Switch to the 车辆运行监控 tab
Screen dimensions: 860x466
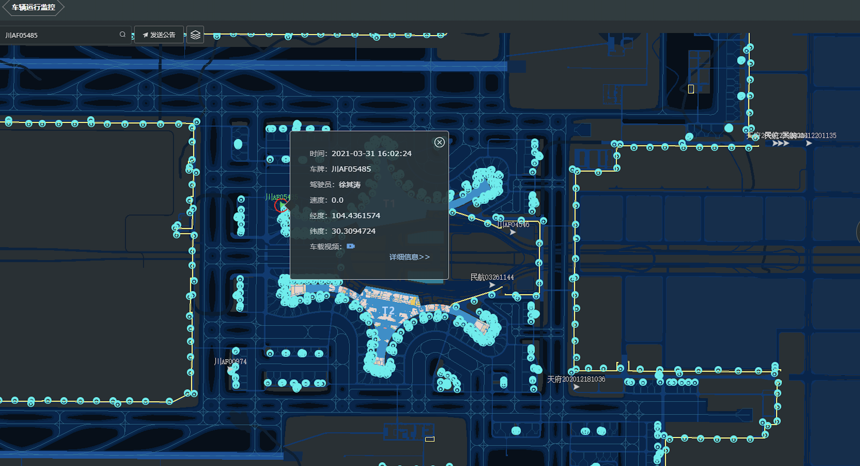point(33,7)
